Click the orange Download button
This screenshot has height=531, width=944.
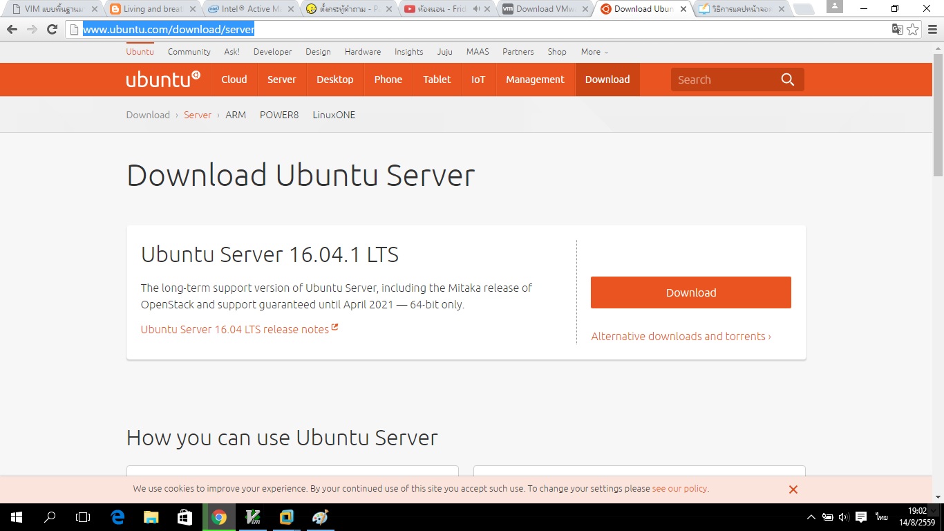[691, 292]
